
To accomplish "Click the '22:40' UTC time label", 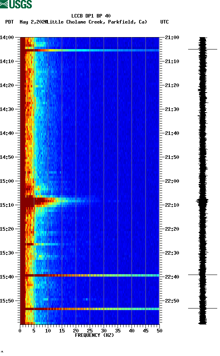I will (172, 277).
